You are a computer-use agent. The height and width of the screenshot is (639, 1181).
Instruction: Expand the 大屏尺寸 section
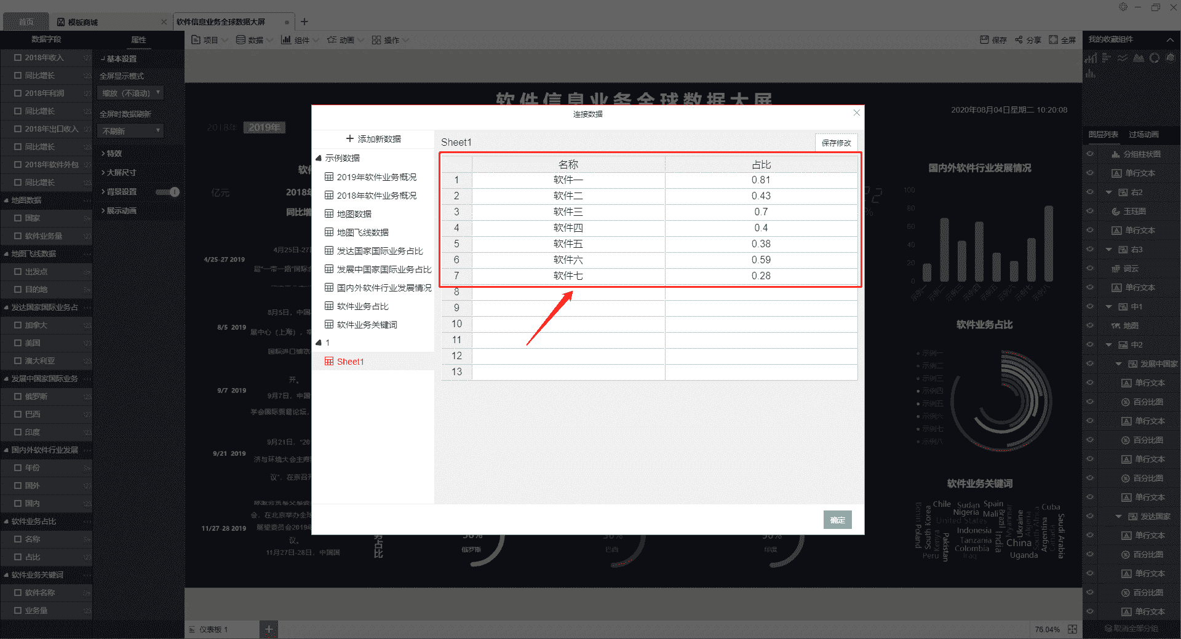click(x=119, y=173)
